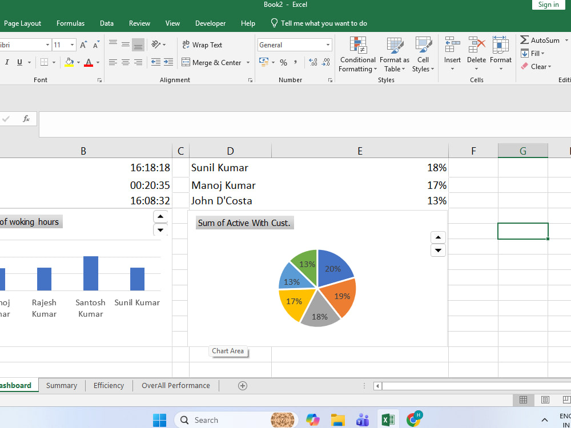Apply red font color

click(x=89, y=62)
